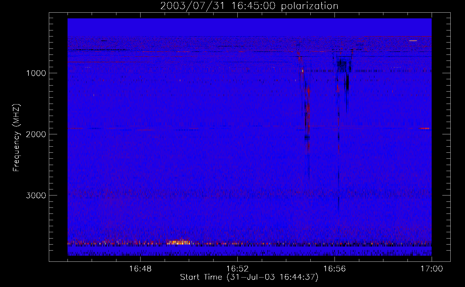465x287 pixels.
Task: Click the 16:48 time tick label
Action: tap(140, 269)
